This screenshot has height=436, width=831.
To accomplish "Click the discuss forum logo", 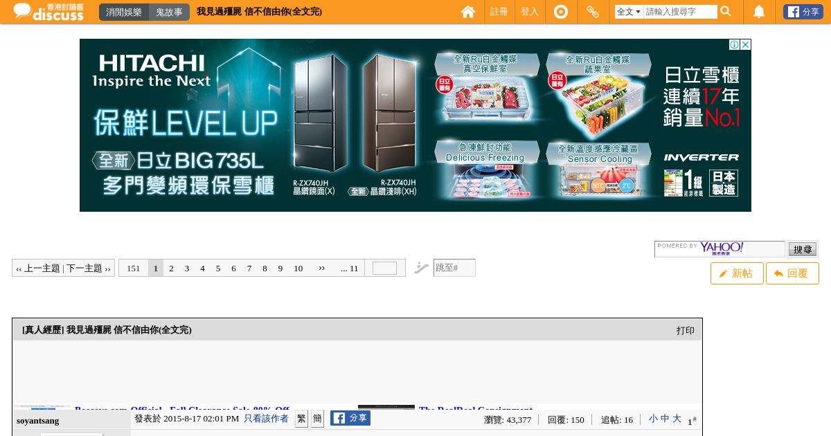I will (48, 11).
